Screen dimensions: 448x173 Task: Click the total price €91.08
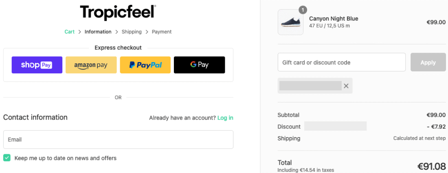coord(431,166)
